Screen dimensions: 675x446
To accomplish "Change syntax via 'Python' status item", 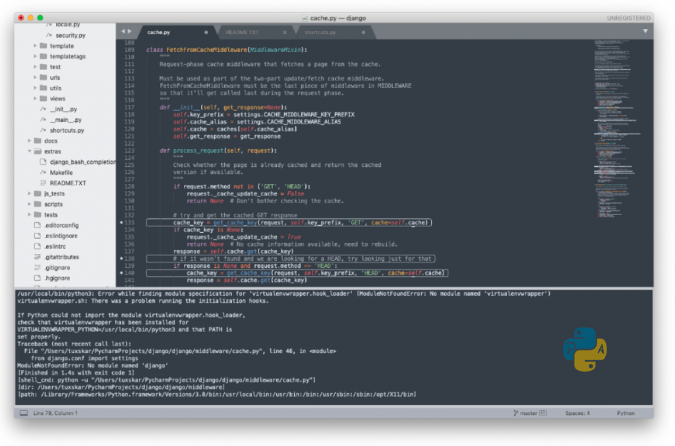I will pyautogui.click(x=626, y=413).
